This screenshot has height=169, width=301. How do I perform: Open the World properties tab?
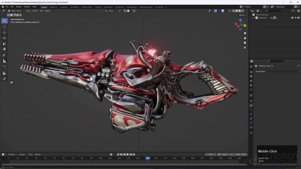251,90
